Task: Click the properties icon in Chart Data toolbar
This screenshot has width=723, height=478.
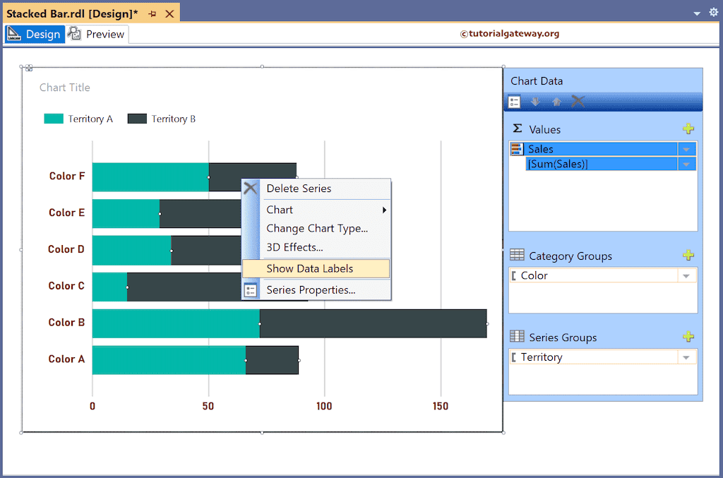Action: point(514,101)
